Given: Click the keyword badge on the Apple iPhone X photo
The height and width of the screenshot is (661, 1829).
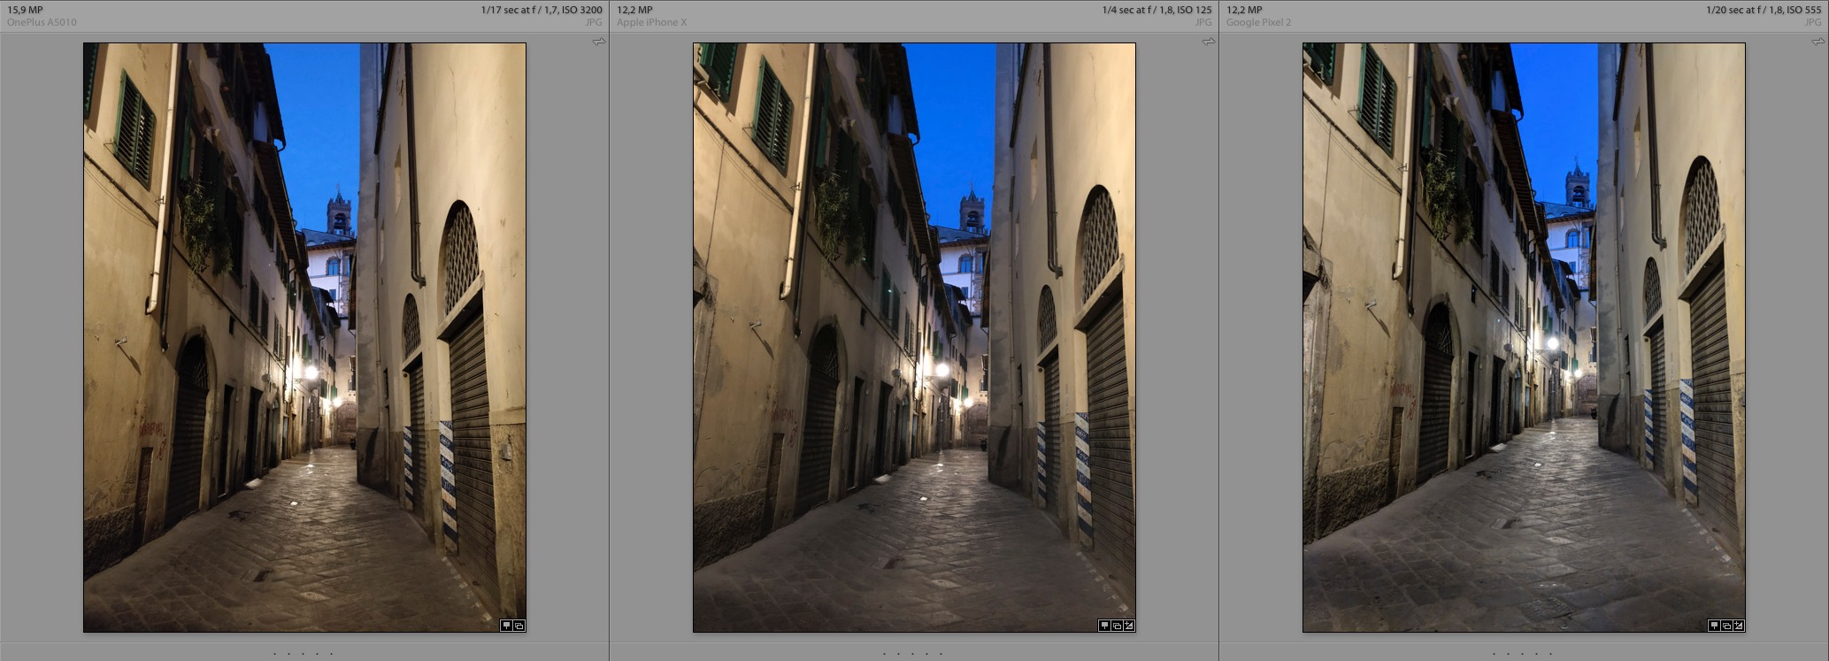Looking at the screenshot, I should pyautogui.click(x=1103, y=626).
